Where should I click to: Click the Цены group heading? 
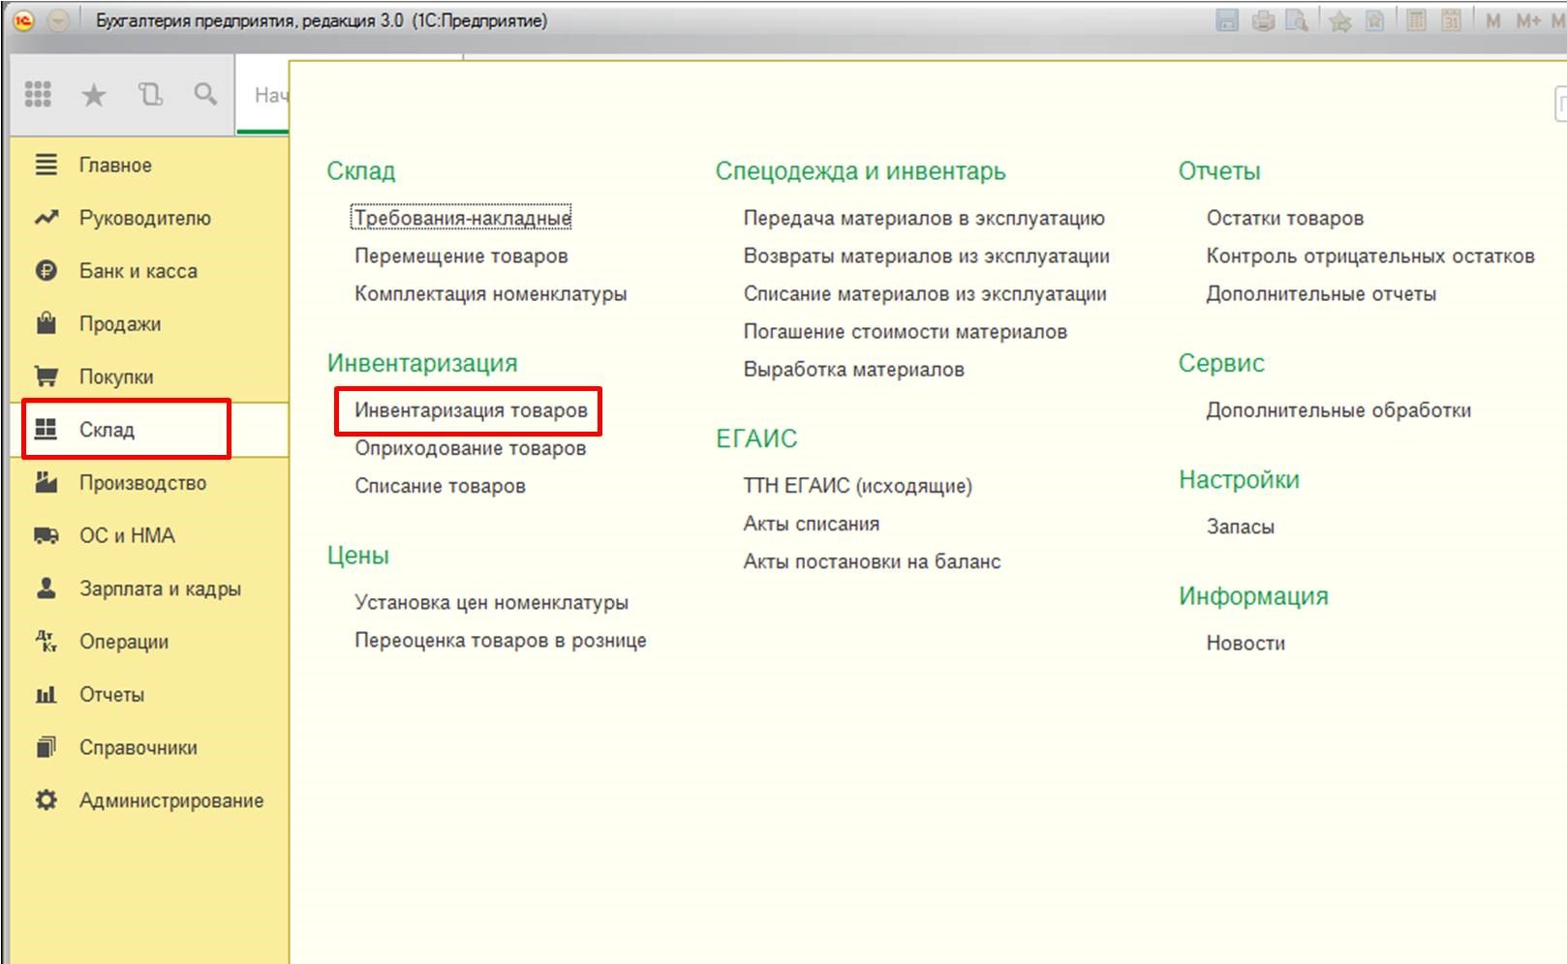pos(358,556)
